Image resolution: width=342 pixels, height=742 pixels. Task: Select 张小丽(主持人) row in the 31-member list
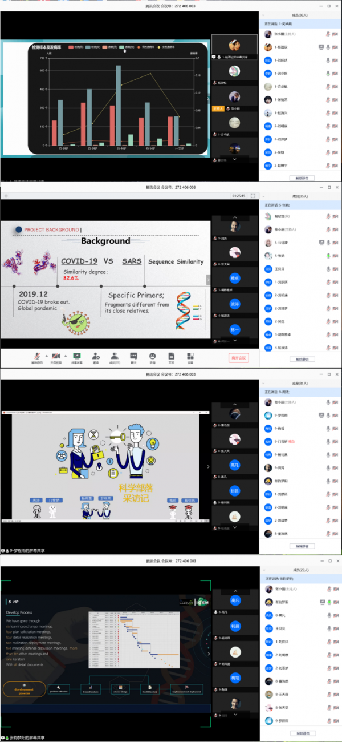301,402
